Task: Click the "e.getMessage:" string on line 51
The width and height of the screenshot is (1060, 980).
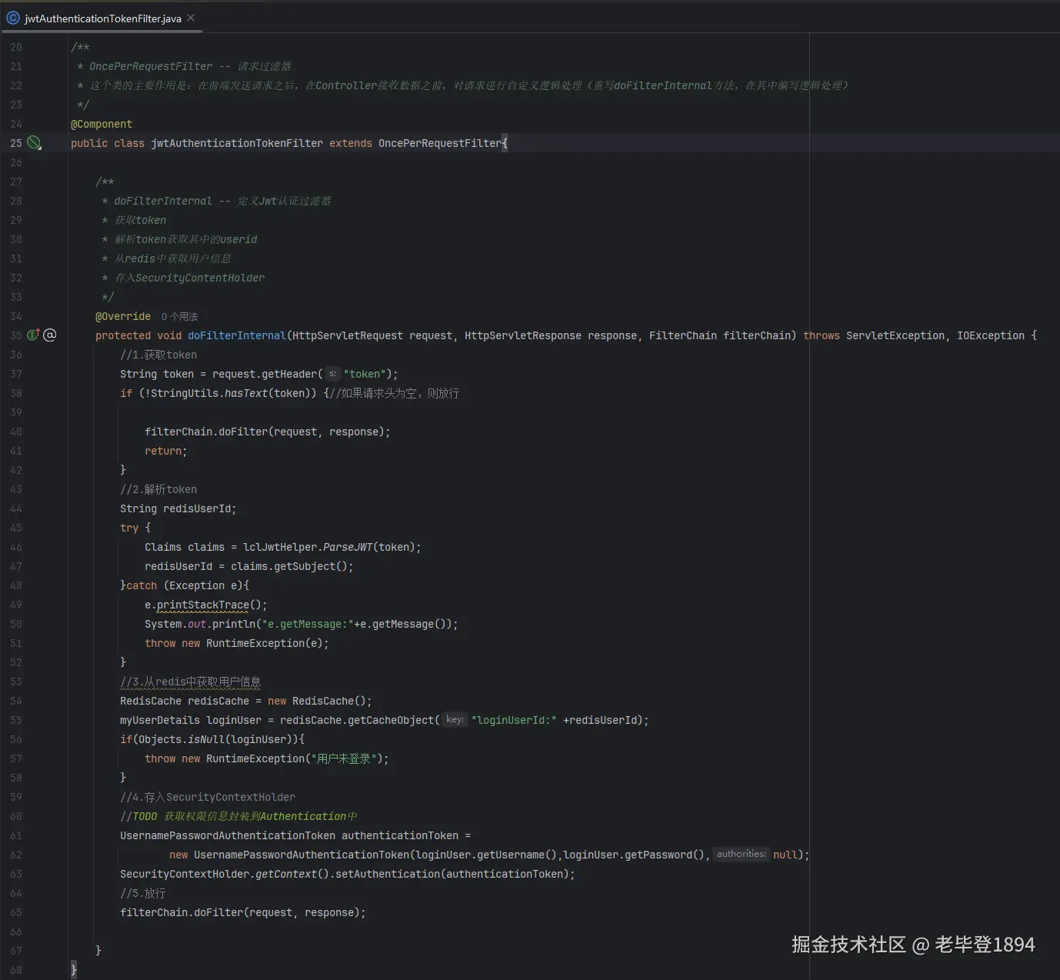Action: (308, 624)
